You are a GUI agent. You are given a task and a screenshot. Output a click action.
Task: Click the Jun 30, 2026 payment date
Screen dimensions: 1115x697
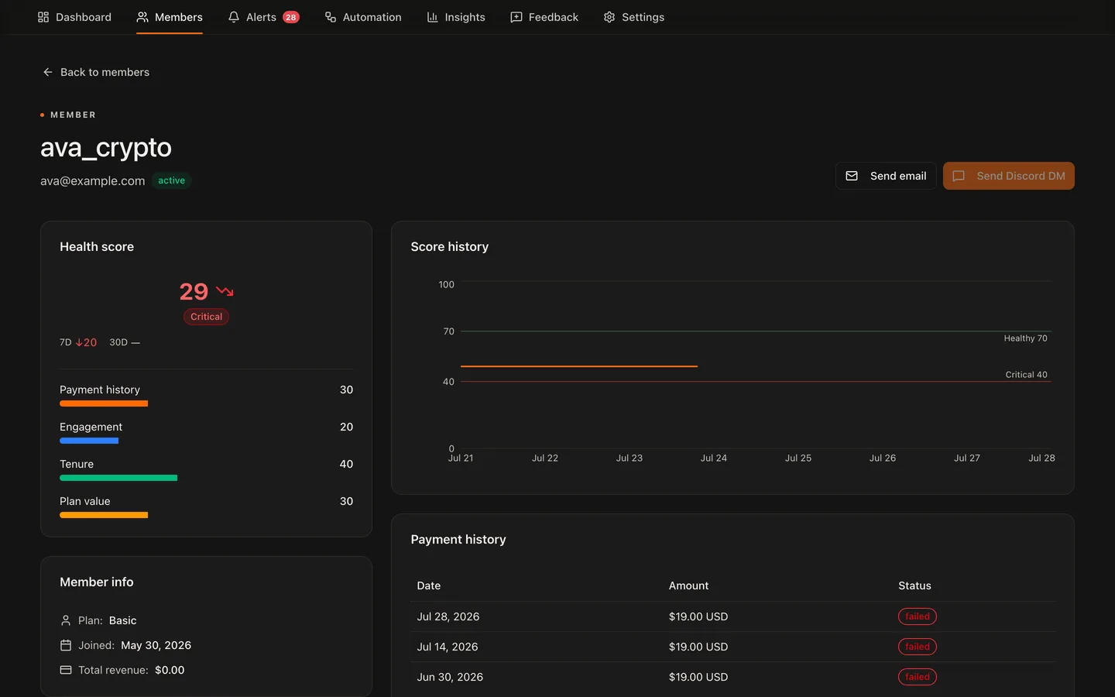(x=450, y=677)
